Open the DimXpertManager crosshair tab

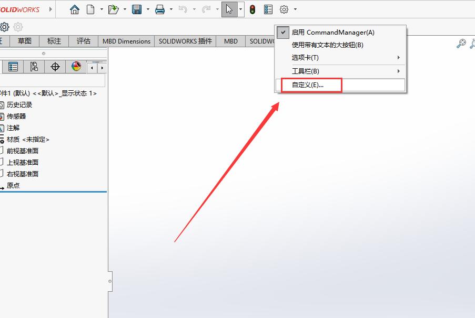pos(55,67)
